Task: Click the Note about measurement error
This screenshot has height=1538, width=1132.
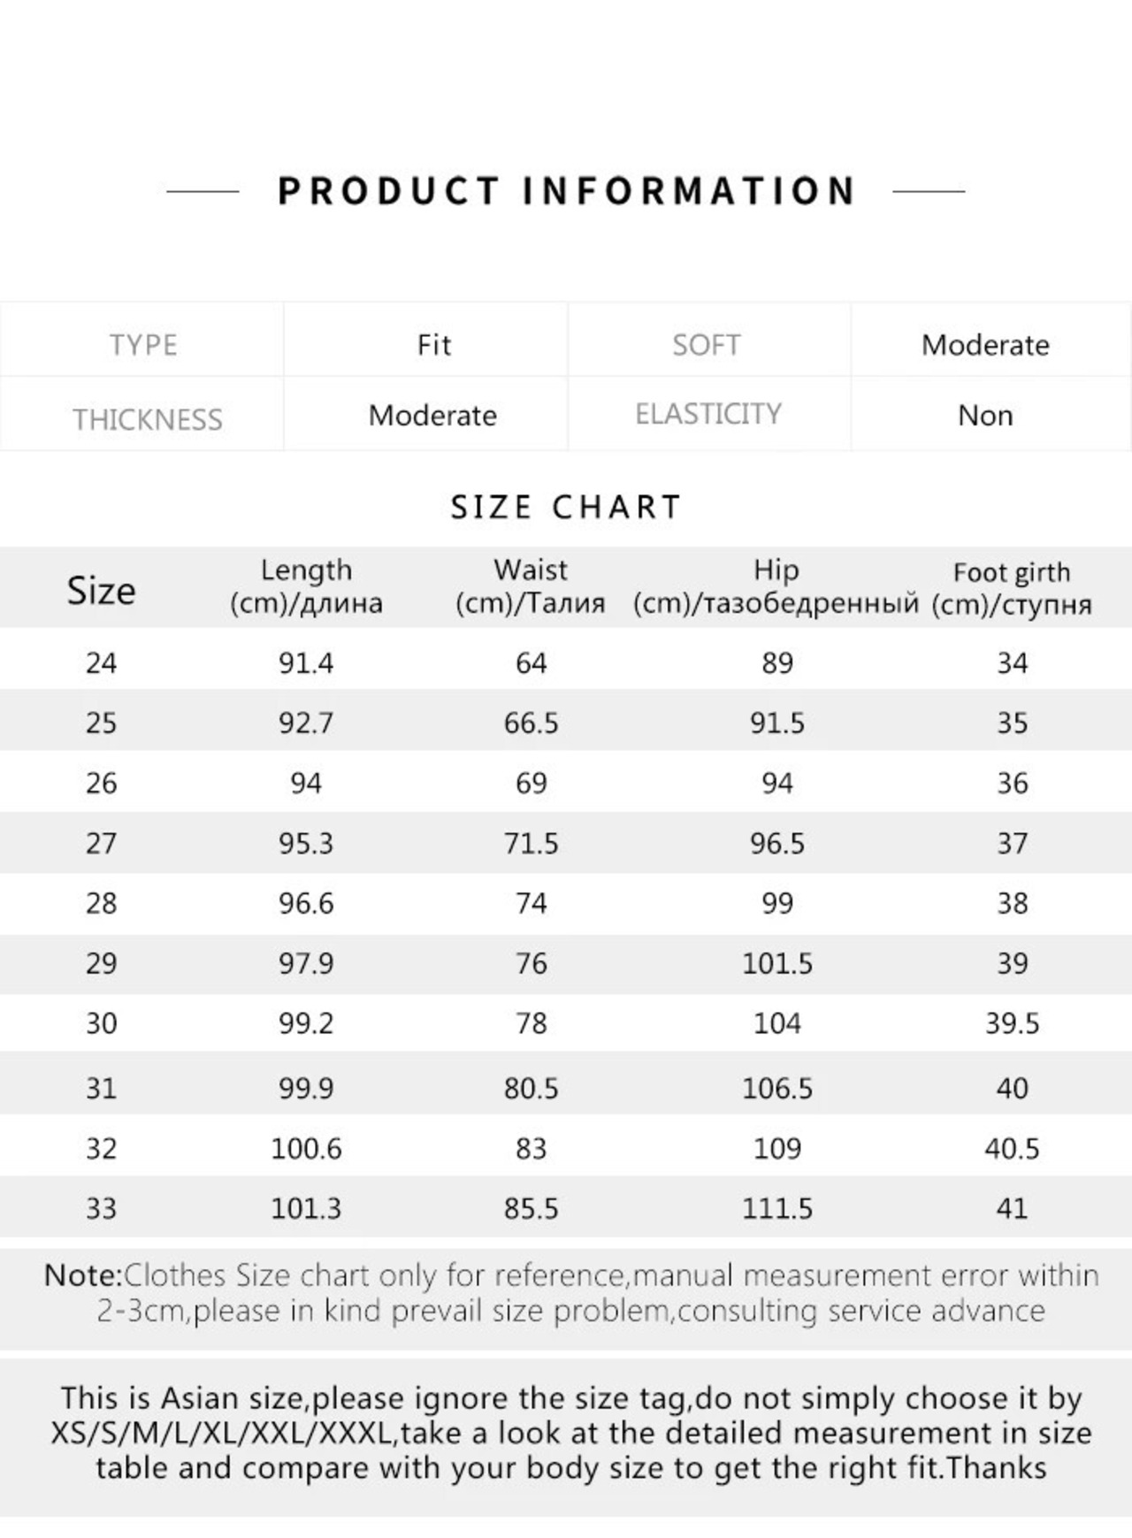Action: [x=571, y=1293]
